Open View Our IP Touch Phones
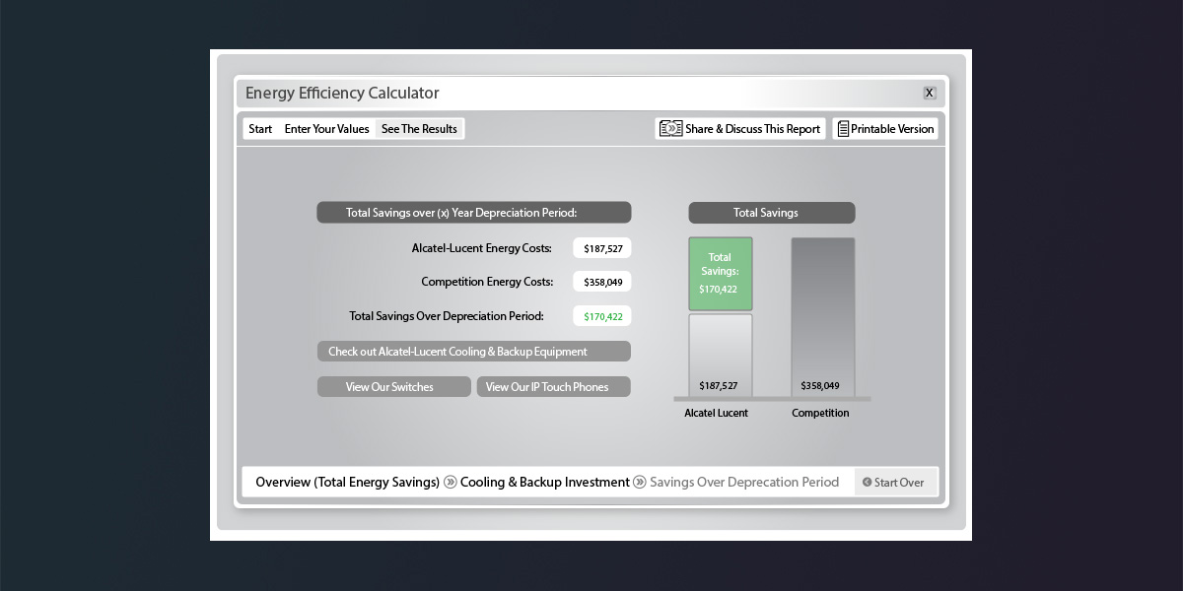1183x591 pixels. pos(553,387)
